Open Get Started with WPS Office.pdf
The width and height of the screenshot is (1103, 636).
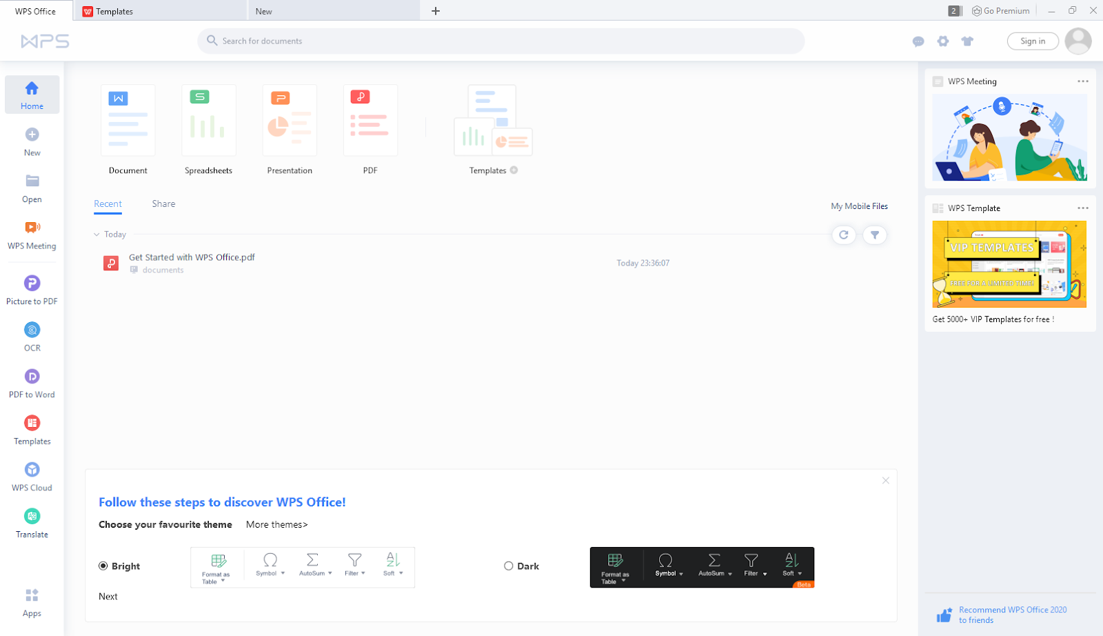[192, 257]
